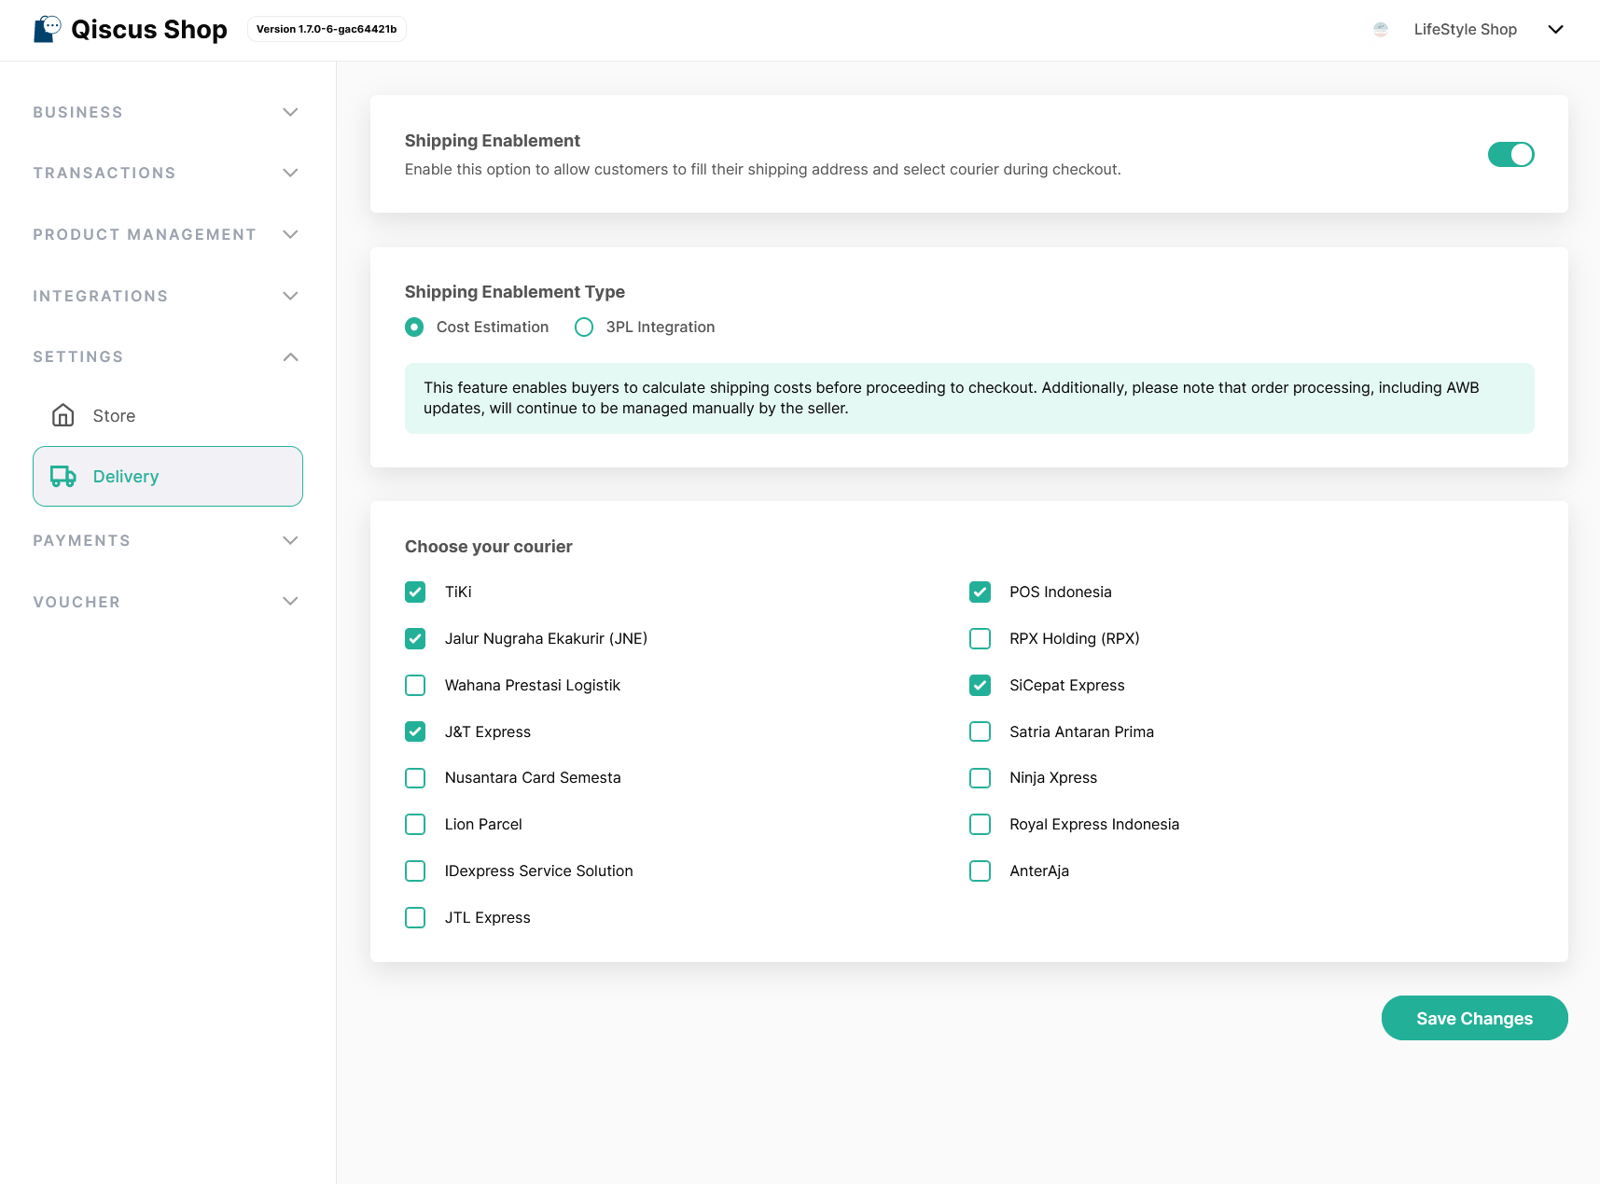Screen dimensions: 1600x1184
Task: Click the VOUCHER sidebar heading
Action: 77,602
